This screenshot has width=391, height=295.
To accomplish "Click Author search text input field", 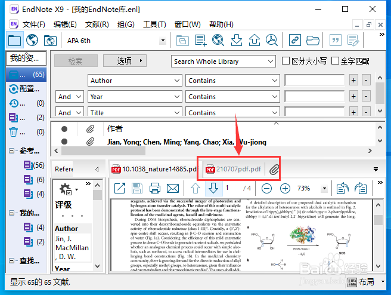I will point(315,81).
